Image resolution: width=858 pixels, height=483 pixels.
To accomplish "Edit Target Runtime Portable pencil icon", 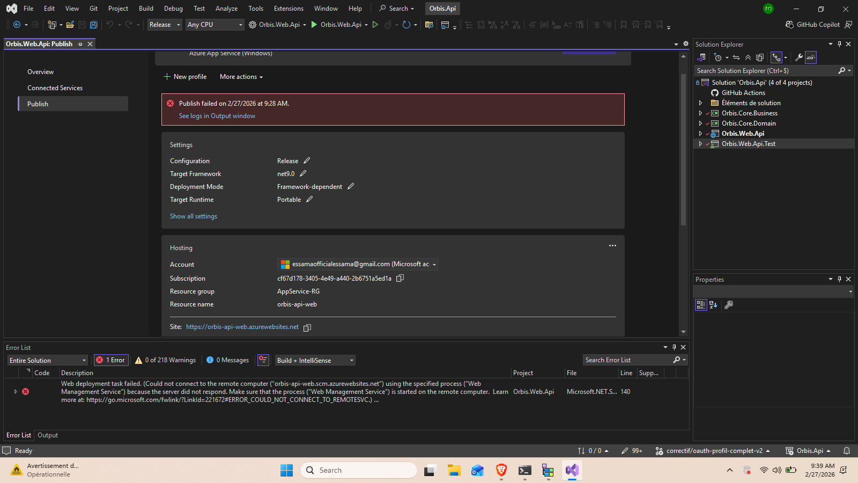I will click(309, 199).
